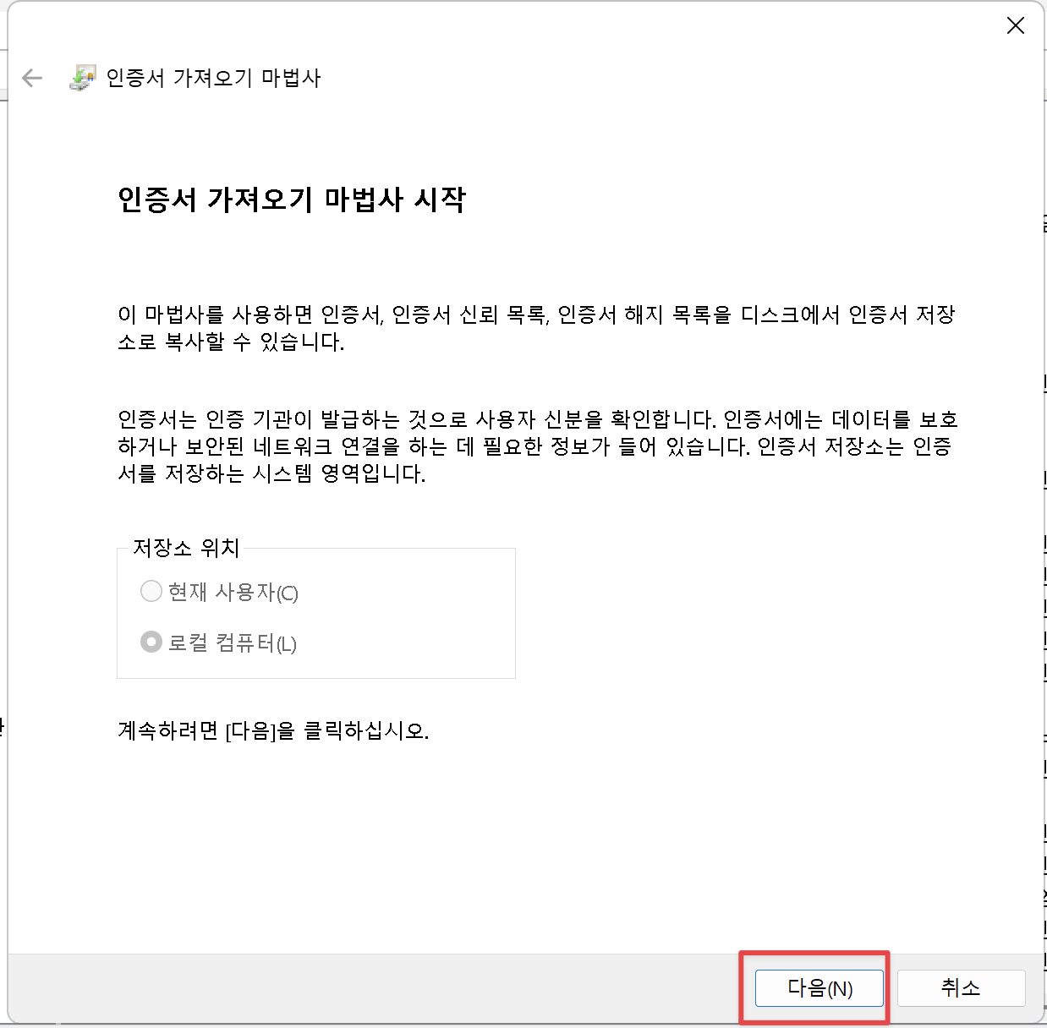Click the paragraph describing certificate stores
The image size is (1047, 1028).
[x=537, y=447]
